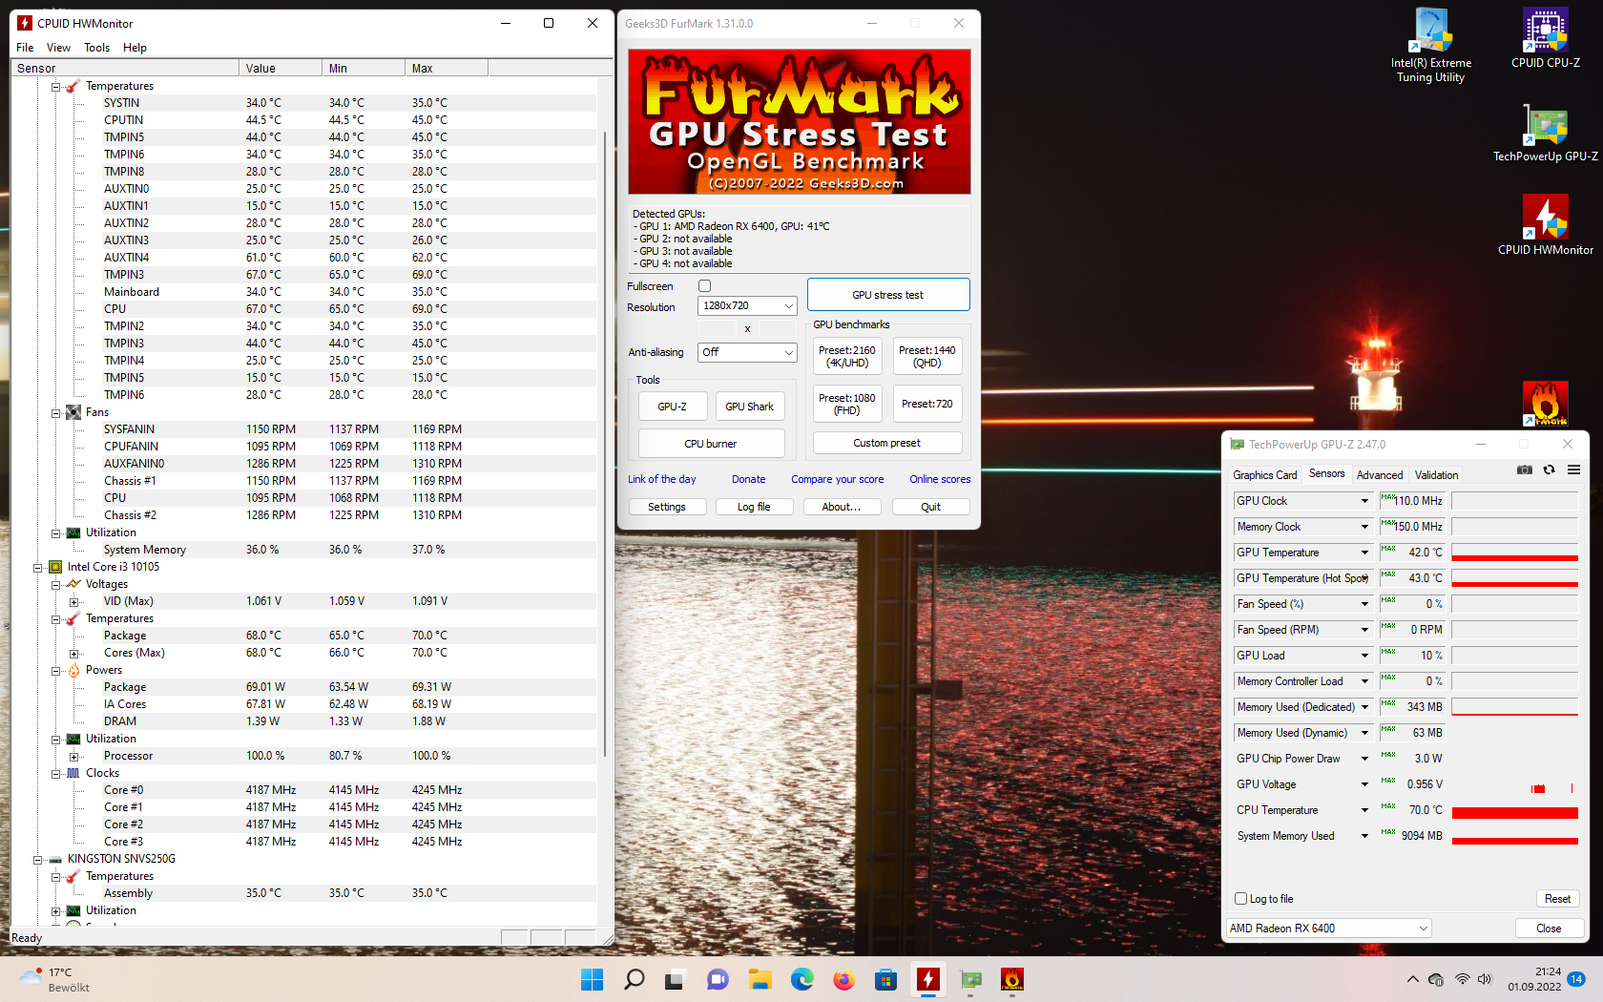Open TechPowerUp GPU-Z desktop shortcut
Screen dimensions: 1603x1002
[1545, 133]
